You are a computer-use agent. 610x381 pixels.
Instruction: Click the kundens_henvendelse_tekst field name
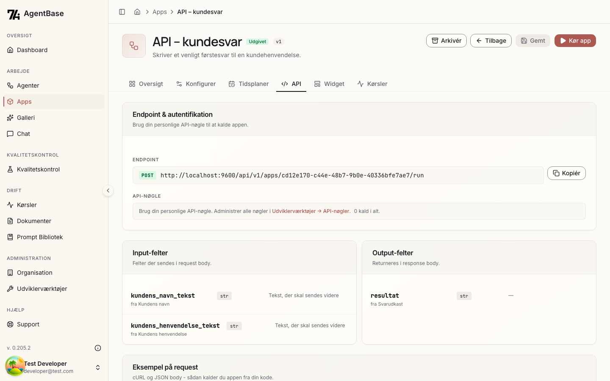coord(175,326)
